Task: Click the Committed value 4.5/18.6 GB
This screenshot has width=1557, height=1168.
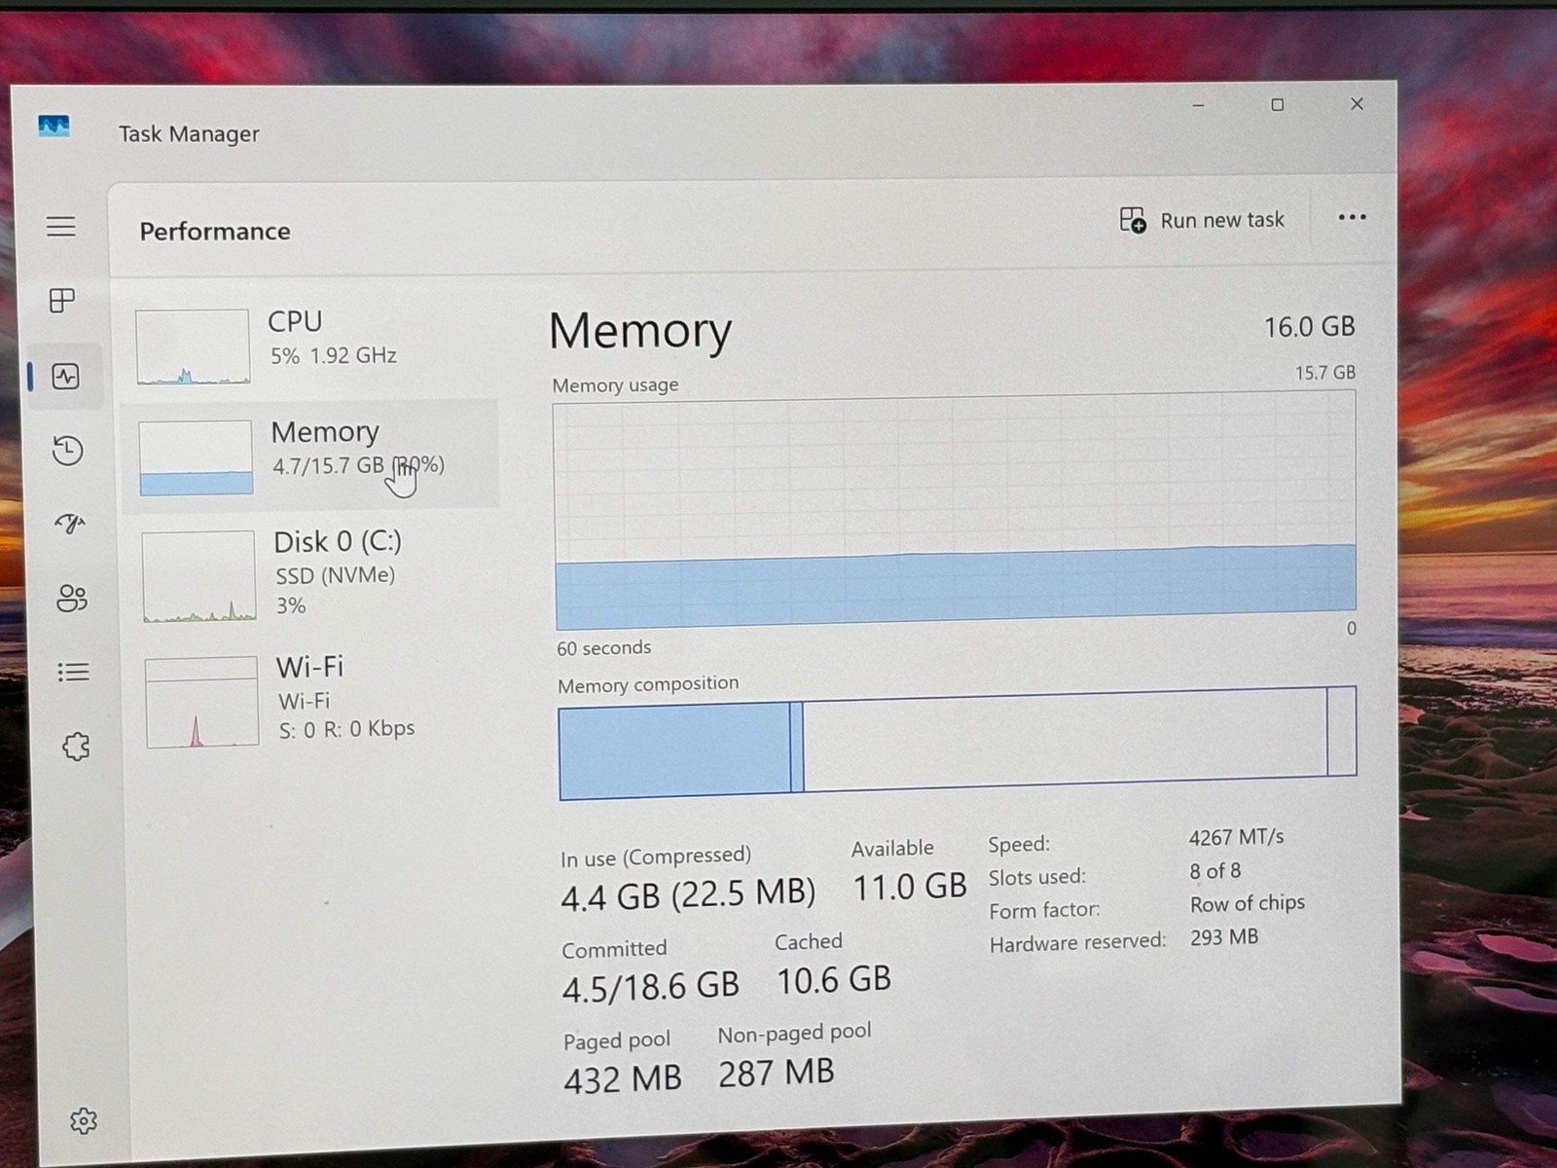Action: pyautogui.click(x=650, y=987)
